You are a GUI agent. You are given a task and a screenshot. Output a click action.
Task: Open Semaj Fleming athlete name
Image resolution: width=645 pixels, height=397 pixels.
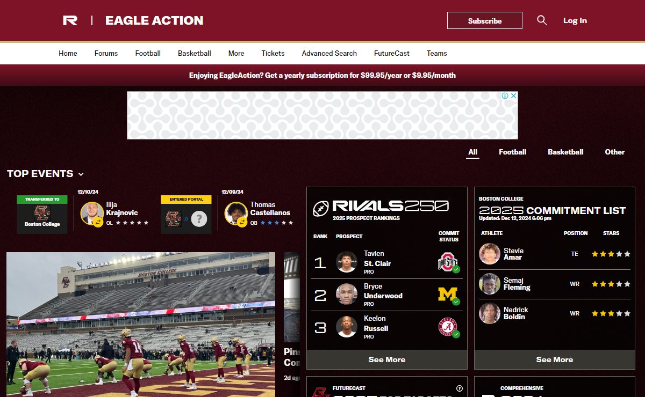pos(517,284)
